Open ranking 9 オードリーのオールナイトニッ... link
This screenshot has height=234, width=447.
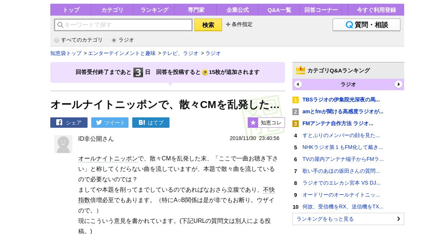tap(341, 195)
